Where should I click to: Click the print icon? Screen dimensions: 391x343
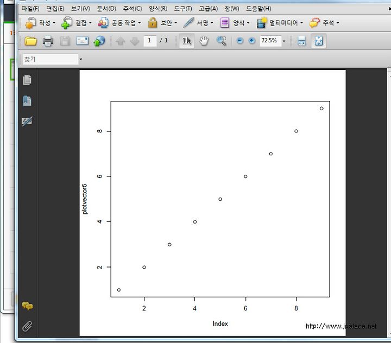[x=48, y=41]
